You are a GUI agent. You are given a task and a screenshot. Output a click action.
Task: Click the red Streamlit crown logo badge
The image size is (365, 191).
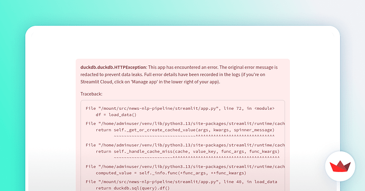point(340,166)
